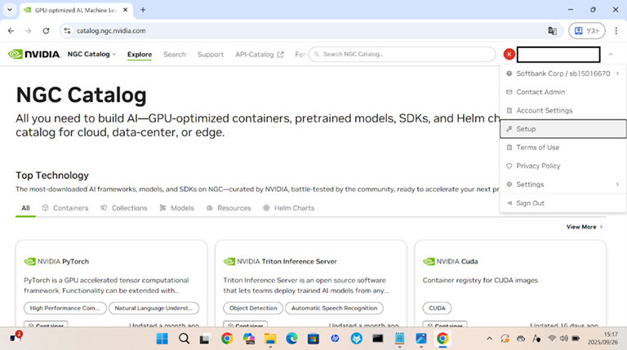
Task: Expand the Settings submenu
Action: pos(563,184)
